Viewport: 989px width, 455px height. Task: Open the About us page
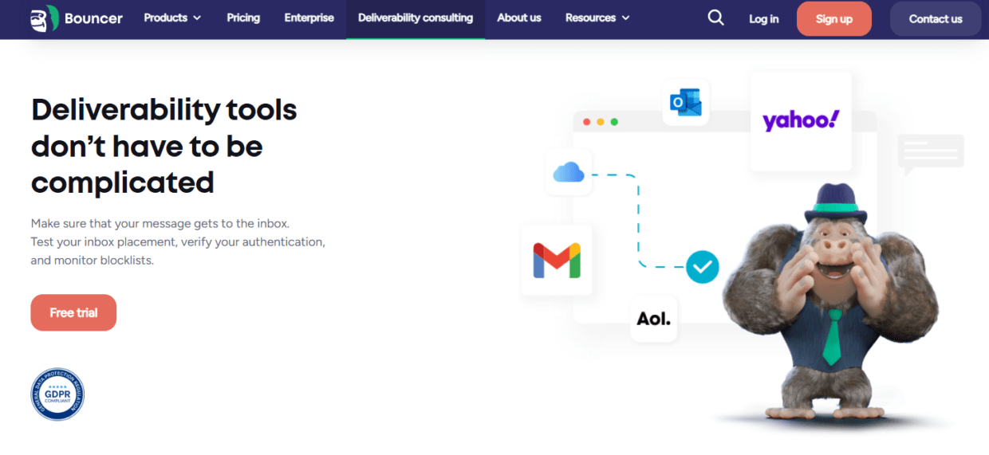pyautogui.click(x=519, y=18)
